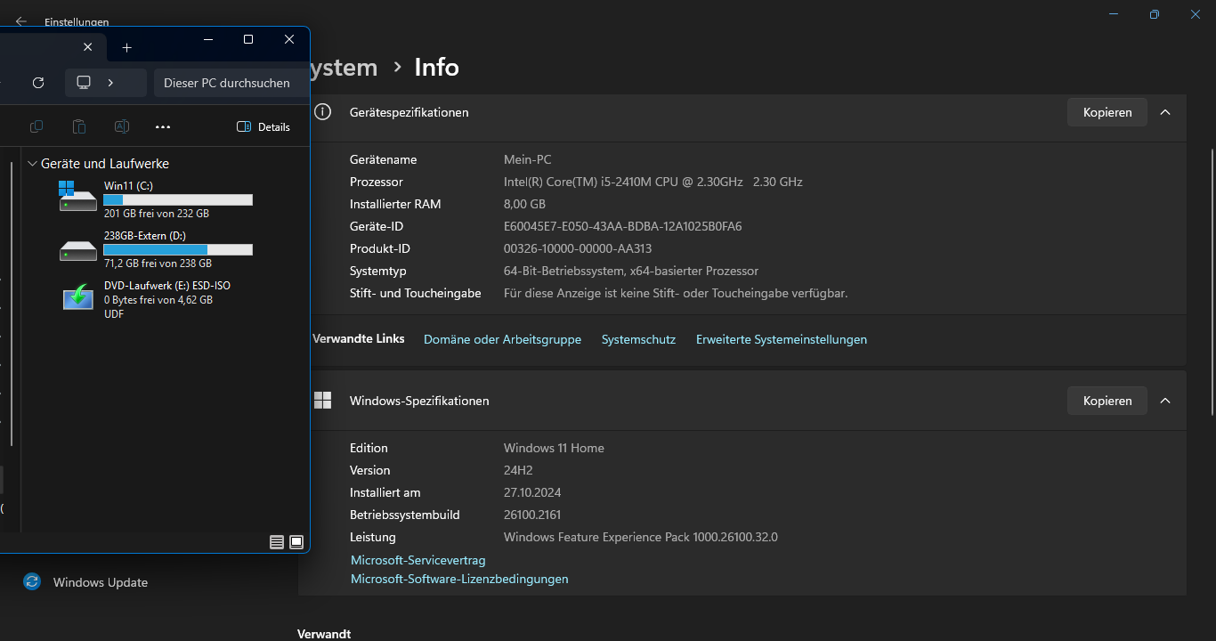
Task: Click the OS build value '26100.2161'
Action: (532, 515)
